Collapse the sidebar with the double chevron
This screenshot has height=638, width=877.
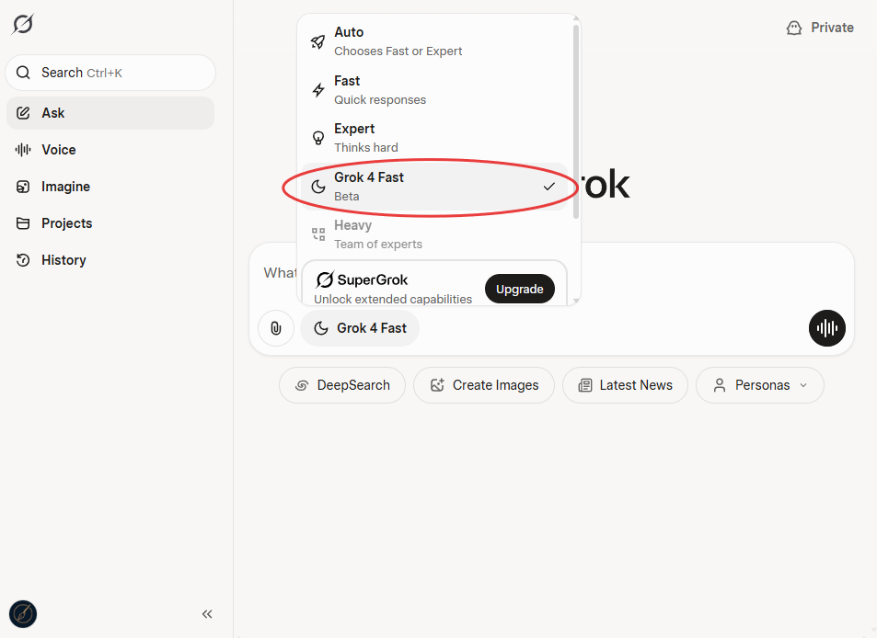pos(207,614)
